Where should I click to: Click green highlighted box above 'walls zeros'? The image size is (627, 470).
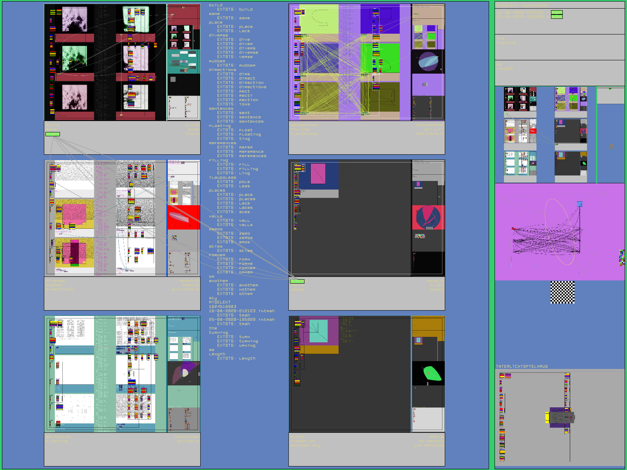(297, 281)
